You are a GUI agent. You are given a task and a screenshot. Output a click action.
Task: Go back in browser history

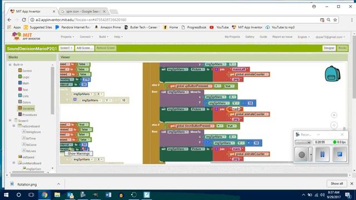click(9, 20)
